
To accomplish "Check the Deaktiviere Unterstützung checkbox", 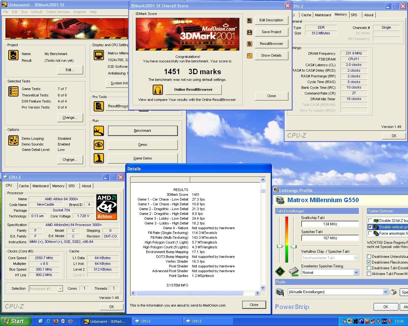I will (x=369, y=257).
